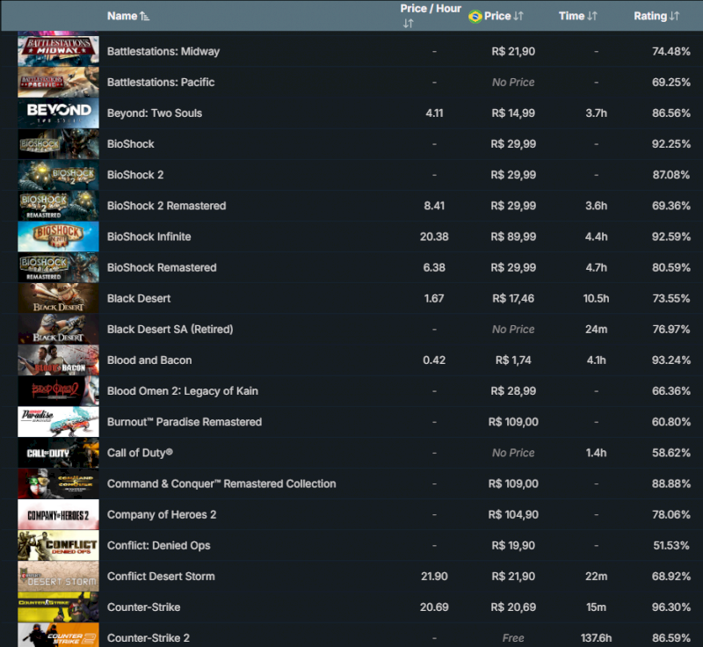Click the Burnout Paradise Remastered cover art
Screen dimensions: 703x647
click(58, 422)
